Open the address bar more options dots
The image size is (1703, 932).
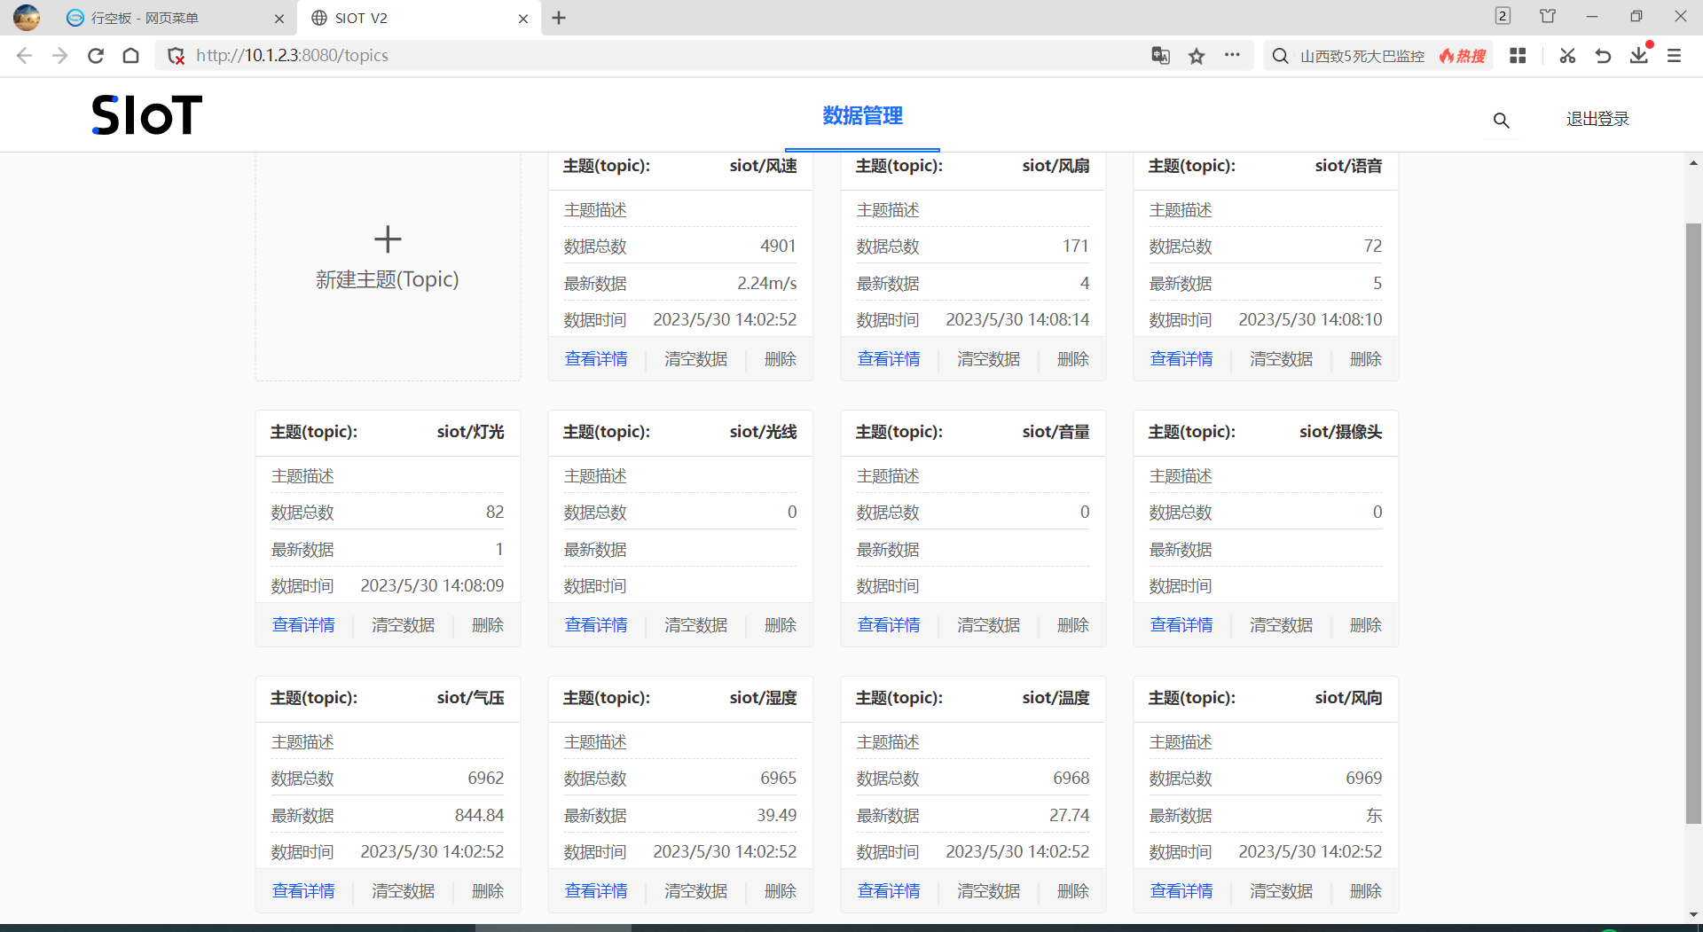click(x=1232, y=55)
